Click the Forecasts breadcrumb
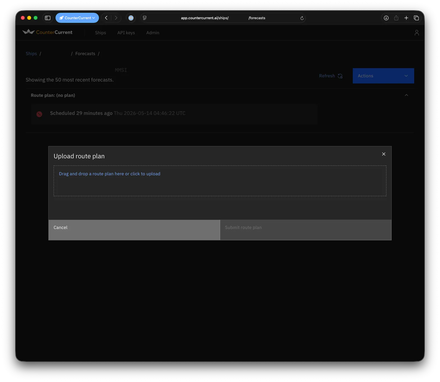 coord(85,53)
